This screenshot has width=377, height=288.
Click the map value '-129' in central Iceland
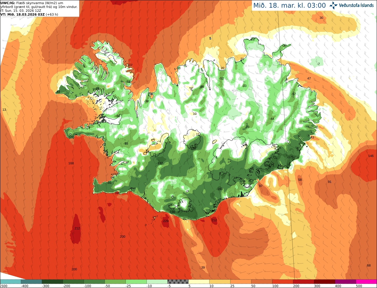point(193,148)
